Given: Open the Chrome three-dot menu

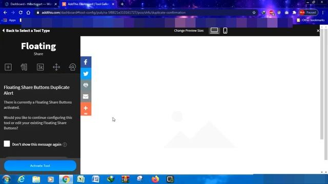Looking at the screenshot, I should pos(323,12).
